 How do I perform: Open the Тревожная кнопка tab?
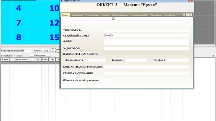click(x=120, y=15)
